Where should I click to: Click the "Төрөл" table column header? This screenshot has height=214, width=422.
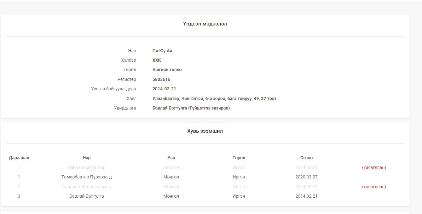pyautogui.click(x=239, y=158)
